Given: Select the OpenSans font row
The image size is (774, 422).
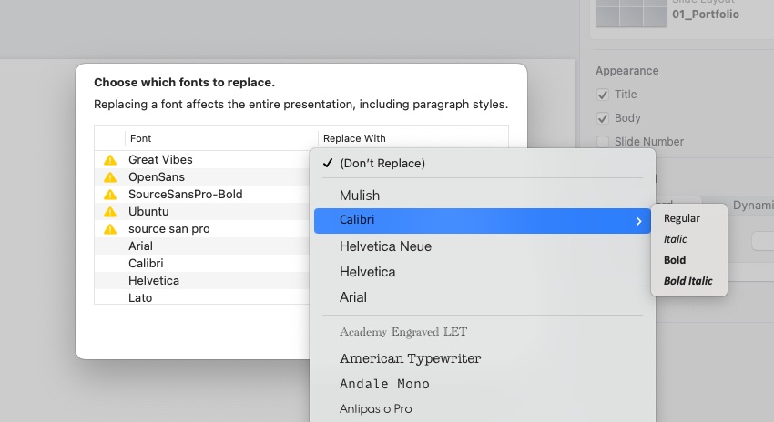Looking at the screenshot, I should (x=202, y=177).
